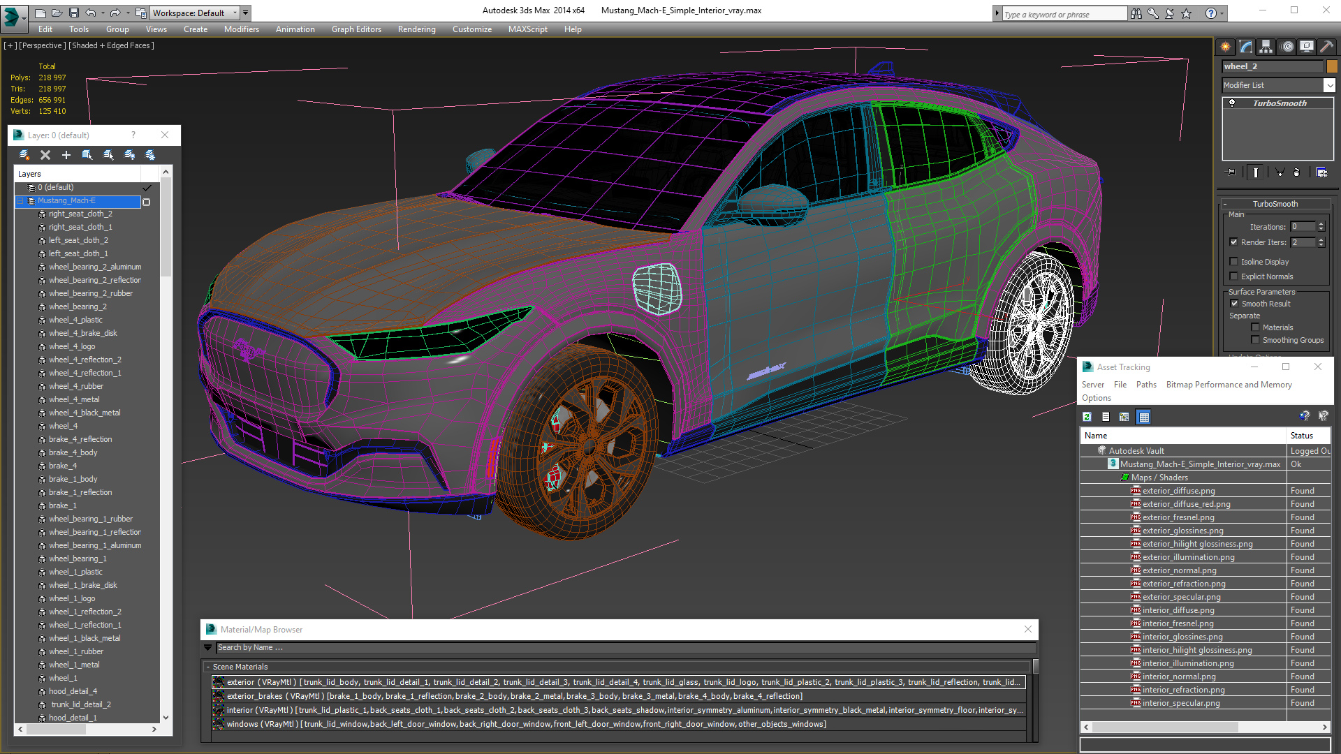Save the file with the floppy disk icon

click(x=73, y=13)
